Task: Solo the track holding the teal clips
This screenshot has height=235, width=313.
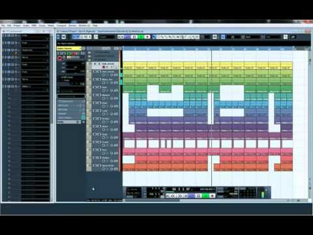Action: tap(99, 95)
